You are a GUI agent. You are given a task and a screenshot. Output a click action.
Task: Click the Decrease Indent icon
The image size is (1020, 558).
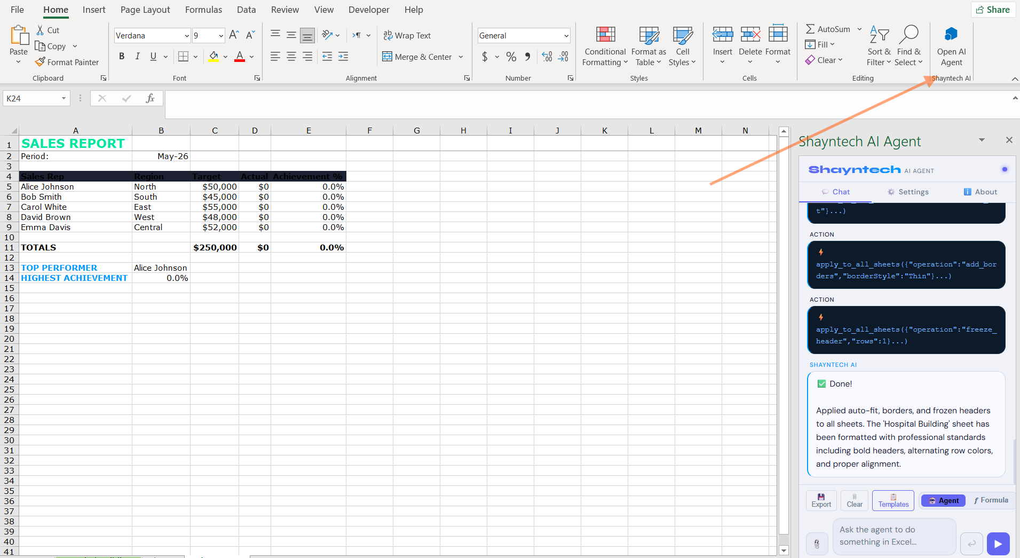click(327, 56)
